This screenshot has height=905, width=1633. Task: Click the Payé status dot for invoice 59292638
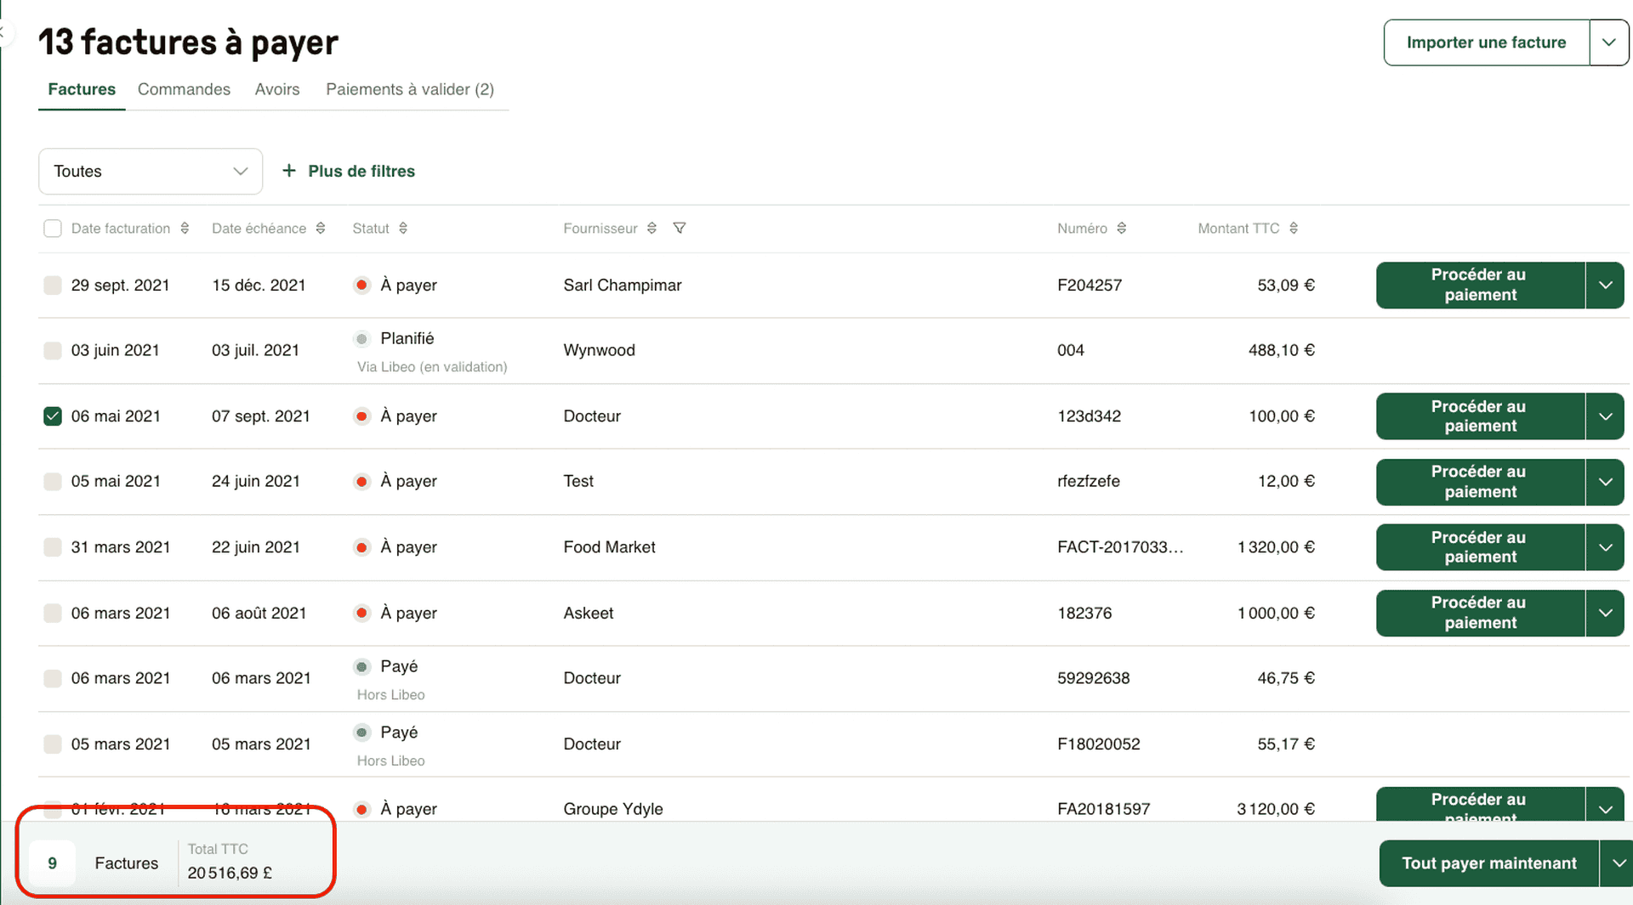(x=361, y=667)
